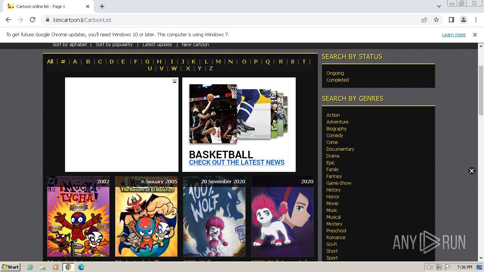Browse the Adventure genre
Viewport: 484px width, 272px height.
(x=337, y=122)
